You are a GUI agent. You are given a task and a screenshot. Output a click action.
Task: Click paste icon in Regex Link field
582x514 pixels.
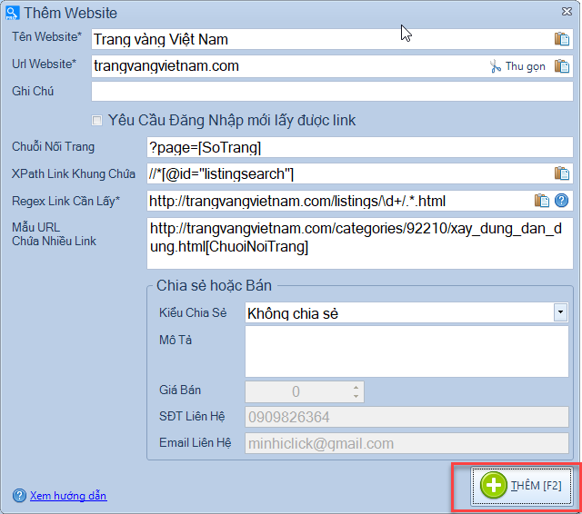[542, 201]
